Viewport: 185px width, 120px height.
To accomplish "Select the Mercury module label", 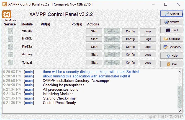I will coord(27,54).
